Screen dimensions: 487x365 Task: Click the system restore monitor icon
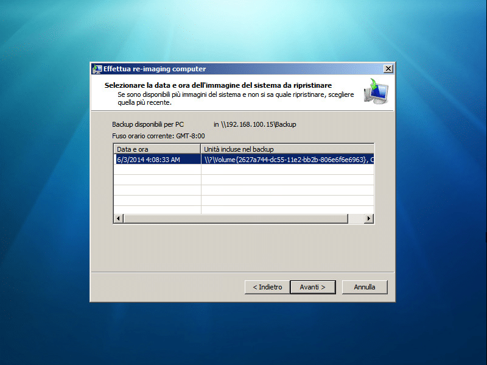tap(376, 91)
